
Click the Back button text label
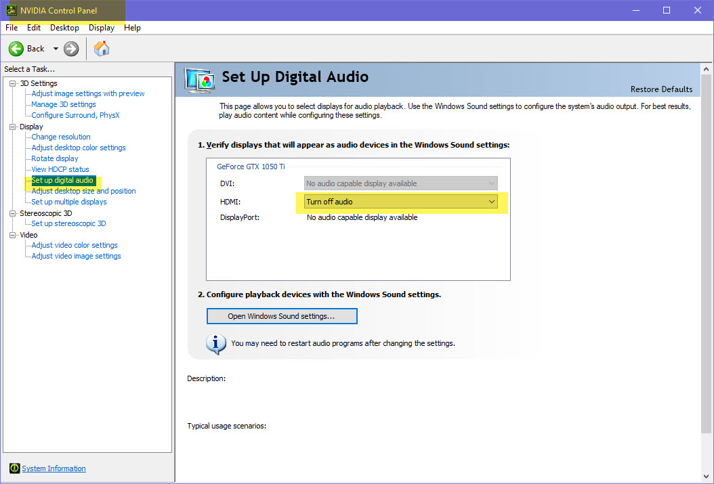35,49
